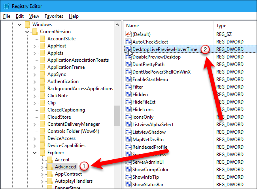Click the Hidden DWORD value icon
Image resolution: width=257 pixels, height=189 pixels.
[128, 94]
